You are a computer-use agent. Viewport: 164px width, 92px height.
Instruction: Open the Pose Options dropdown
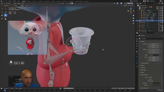click(131, 6)
